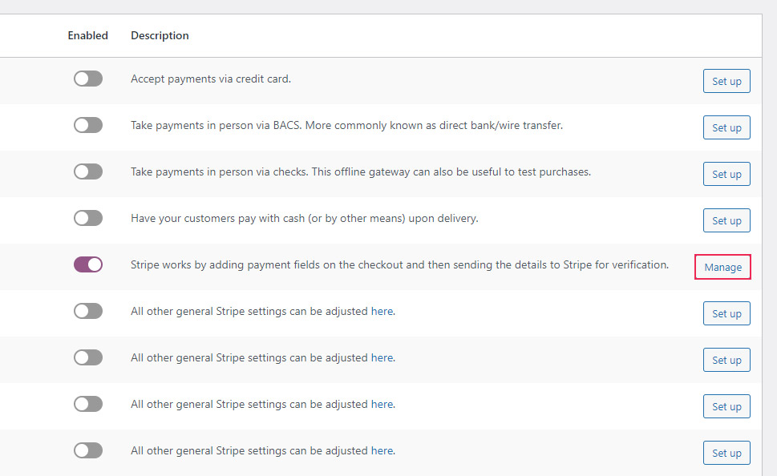The height and width of the screenshot is (476, 777).
Task: Click Set up directly below the Manage button
Action: (726, 313)
